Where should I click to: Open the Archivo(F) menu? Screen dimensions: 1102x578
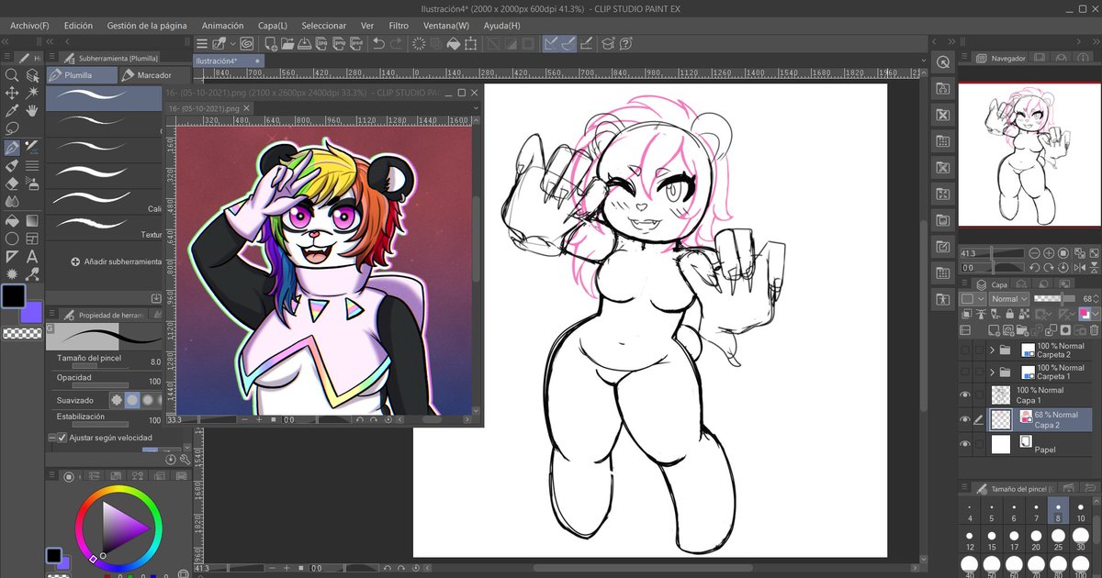pyautogui.click(x=30, y=26)
